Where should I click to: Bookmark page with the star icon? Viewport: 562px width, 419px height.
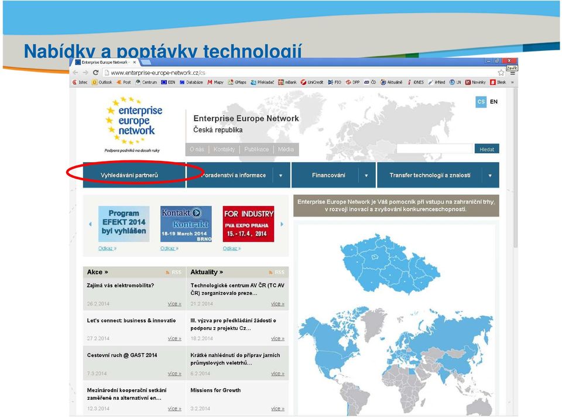[x=501, y=73]
